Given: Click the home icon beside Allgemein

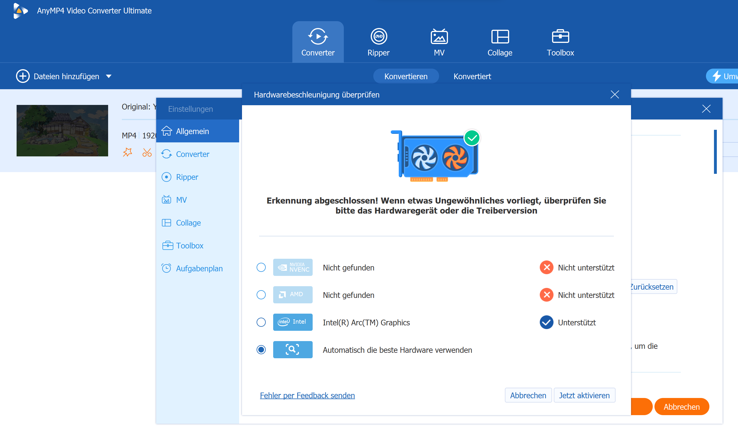Looking at the screenshot, I should tap(166, 131).
